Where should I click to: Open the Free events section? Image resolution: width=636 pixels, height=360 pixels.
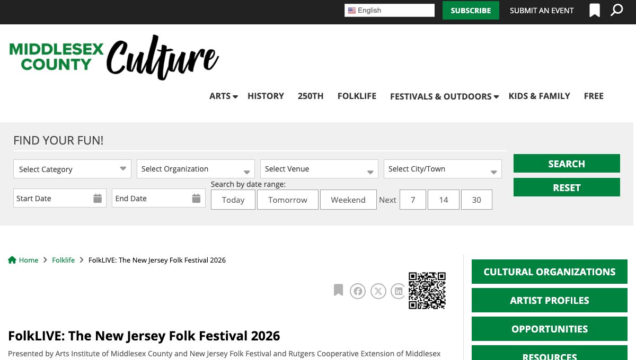point(594,96)
